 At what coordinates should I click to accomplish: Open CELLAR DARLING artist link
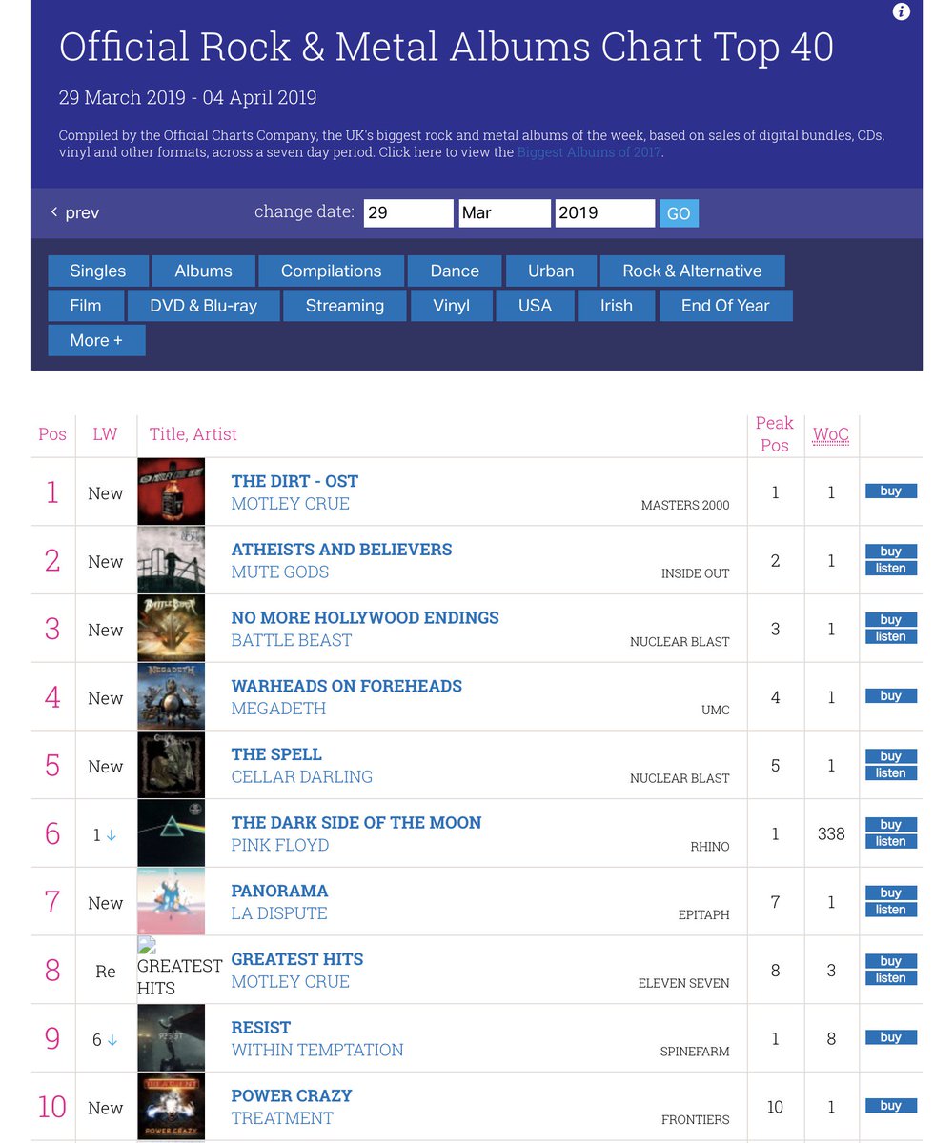click(x=302, y=777)
